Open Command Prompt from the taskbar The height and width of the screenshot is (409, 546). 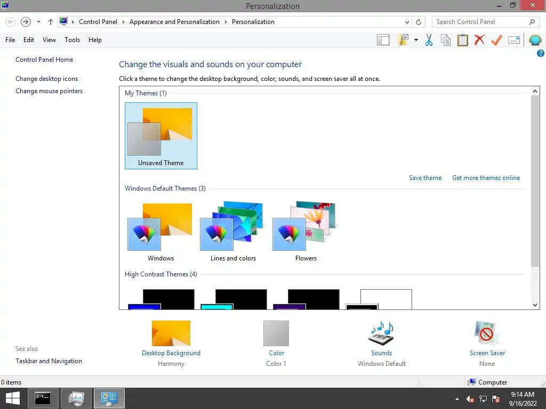pos(43,398)
